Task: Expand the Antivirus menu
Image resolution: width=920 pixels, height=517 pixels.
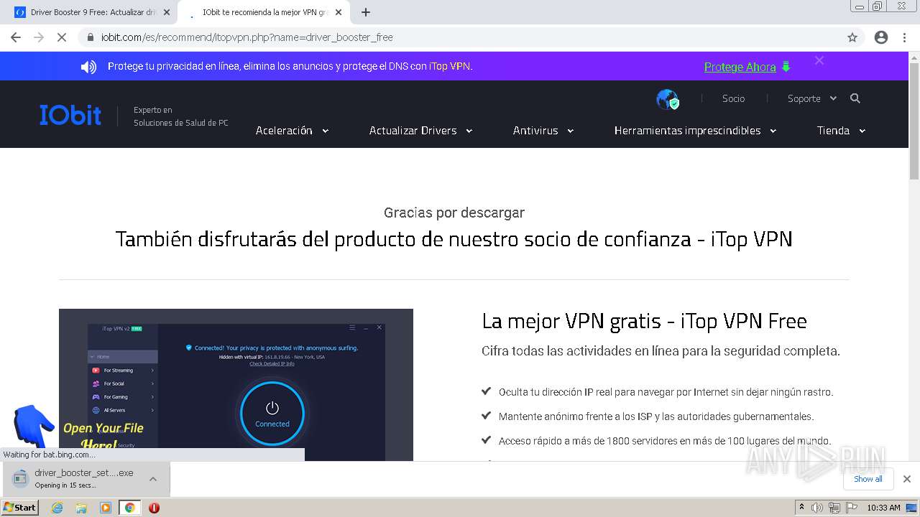Action: click(x=543, y=131)
